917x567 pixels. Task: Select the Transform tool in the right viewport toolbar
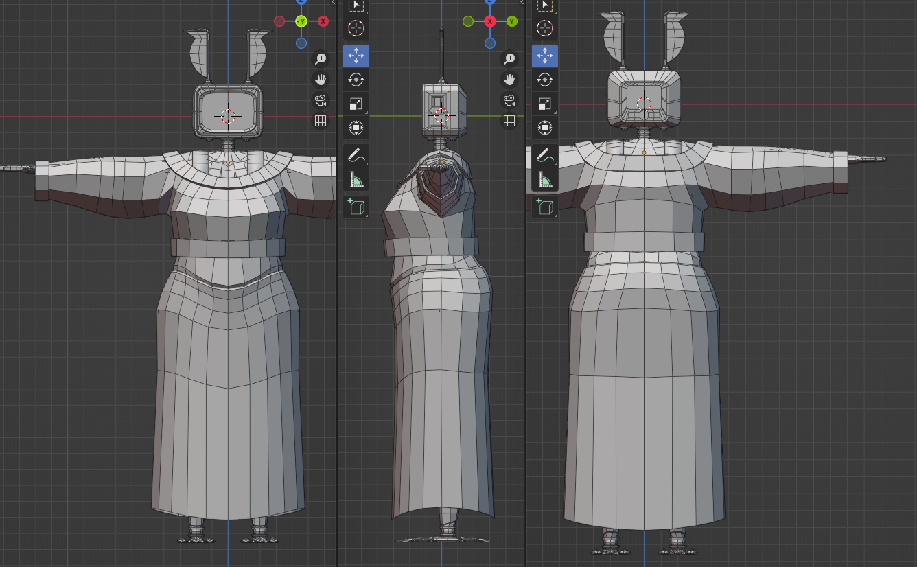click(545, 128)
